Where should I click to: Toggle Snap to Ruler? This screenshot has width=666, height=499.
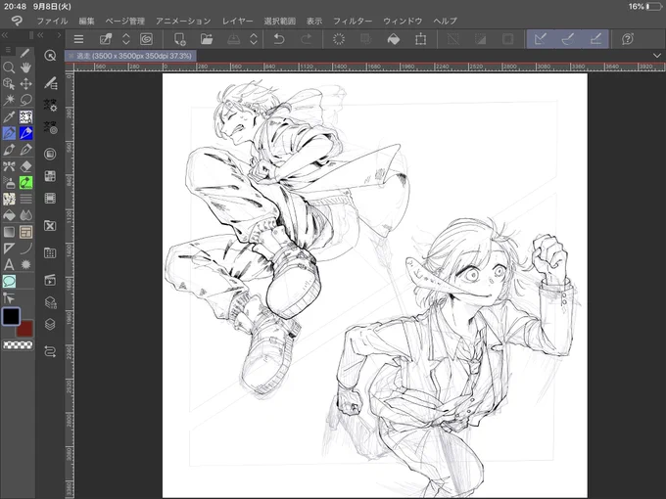[x=541, y=39]
